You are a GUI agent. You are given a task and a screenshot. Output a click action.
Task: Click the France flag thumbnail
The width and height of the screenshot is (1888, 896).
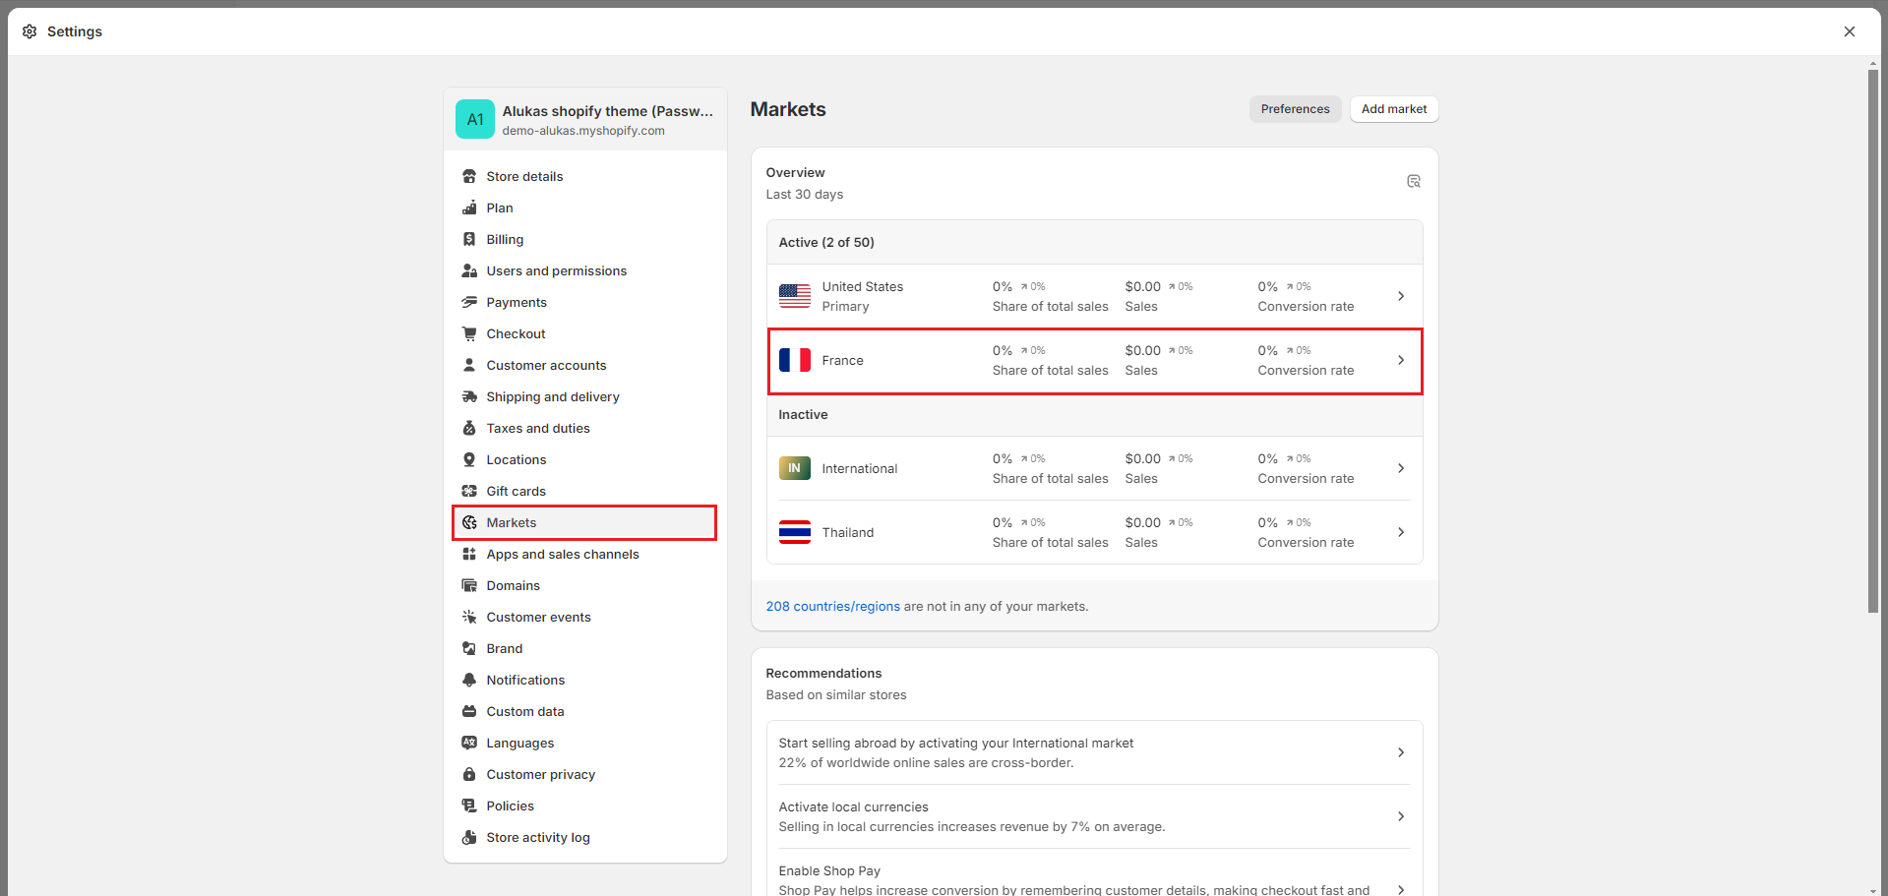[x=794, y=361]
